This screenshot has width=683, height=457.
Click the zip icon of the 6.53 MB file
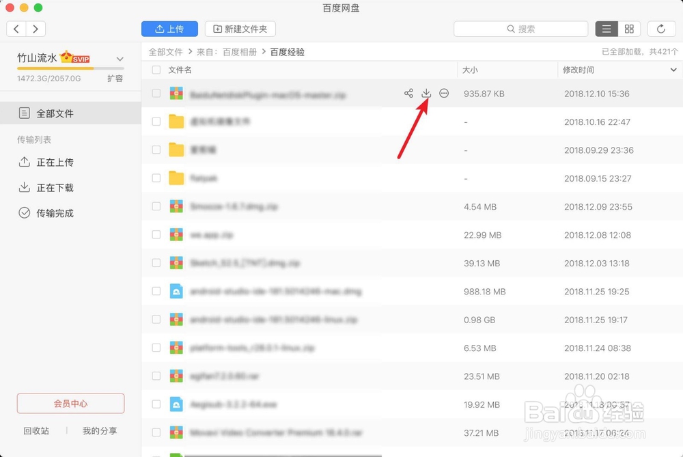(176, 348)
